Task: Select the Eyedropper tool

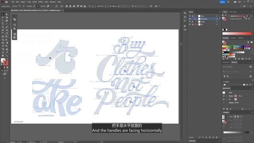Action: (x=3, y=46)
